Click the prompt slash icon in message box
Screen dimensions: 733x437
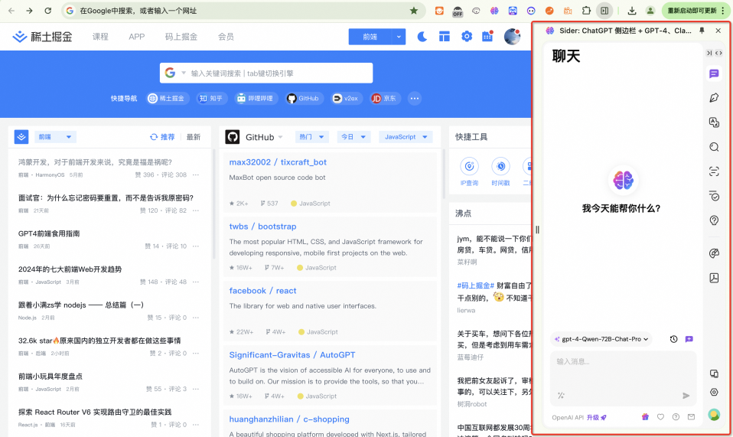point(561,396)
